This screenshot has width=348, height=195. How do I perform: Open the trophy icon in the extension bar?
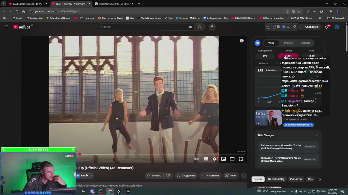coord(294,27)
